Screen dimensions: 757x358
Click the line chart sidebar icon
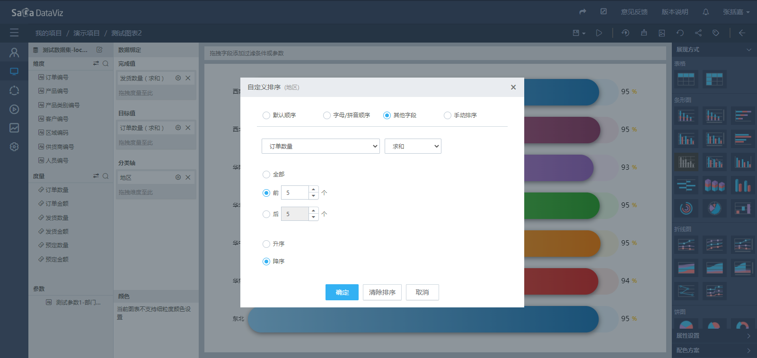point(14,128)
